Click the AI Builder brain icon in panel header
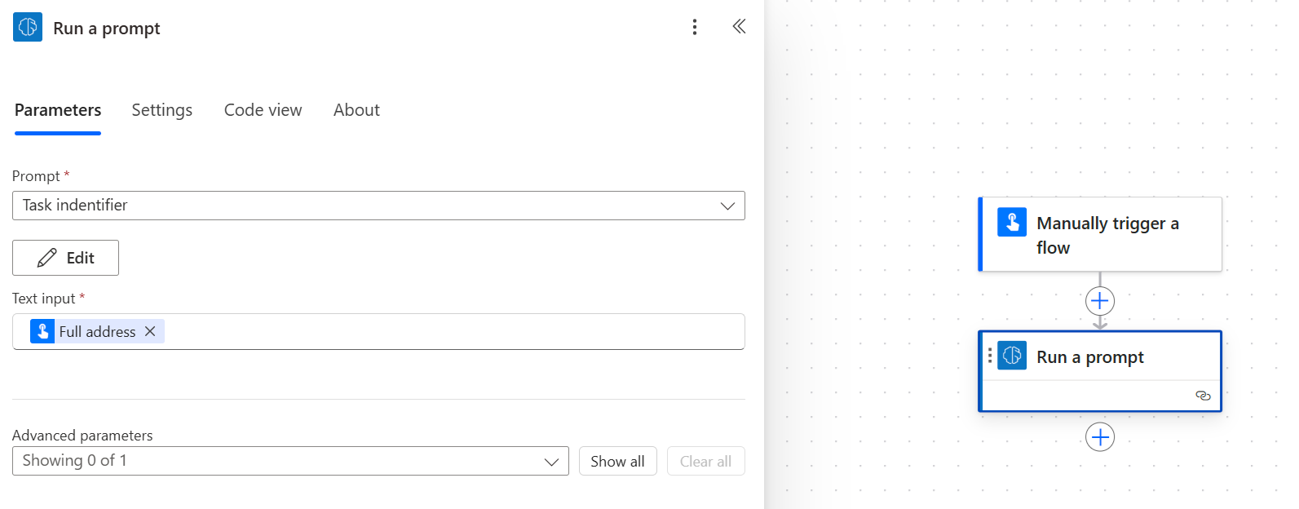This screenshot has height=509, width=1299. (x=25, y=26)
